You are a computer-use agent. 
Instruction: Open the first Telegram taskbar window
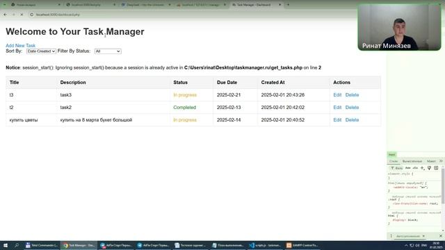(116, 245)
